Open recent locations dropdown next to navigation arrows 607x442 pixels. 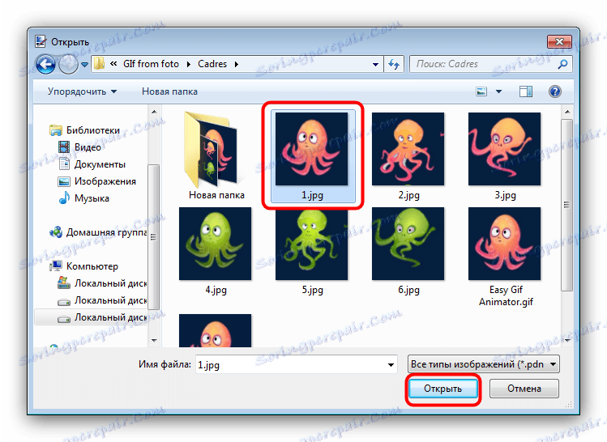(85, 65)
